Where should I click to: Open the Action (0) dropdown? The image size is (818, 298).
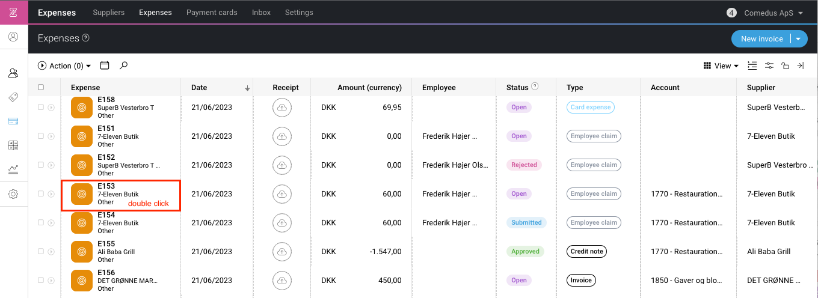point(64,65)
